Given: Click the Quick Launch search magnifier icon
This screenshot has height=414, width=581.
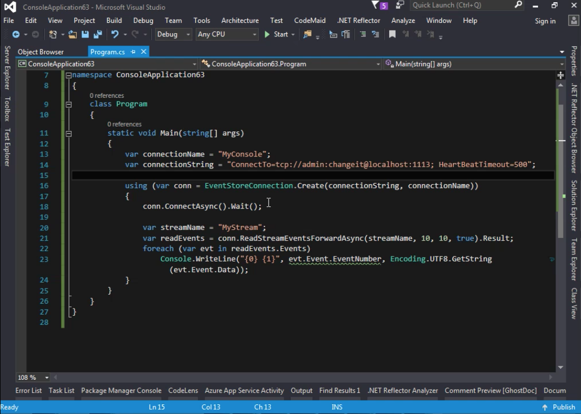Looking at the screenshot, I should point(518,5).
